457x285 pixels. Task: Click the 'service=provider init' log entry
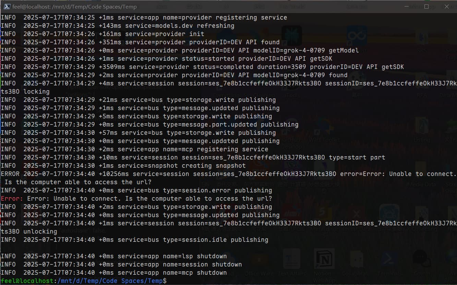pyautogui.click(x=103, y=34)
